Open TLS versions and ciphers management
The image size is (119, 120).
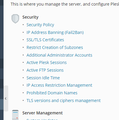[x=64, y=101]
